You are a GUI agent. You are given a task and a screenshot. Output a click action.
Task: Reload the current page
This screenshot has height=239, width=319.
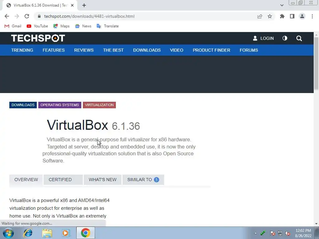[27, 16]
